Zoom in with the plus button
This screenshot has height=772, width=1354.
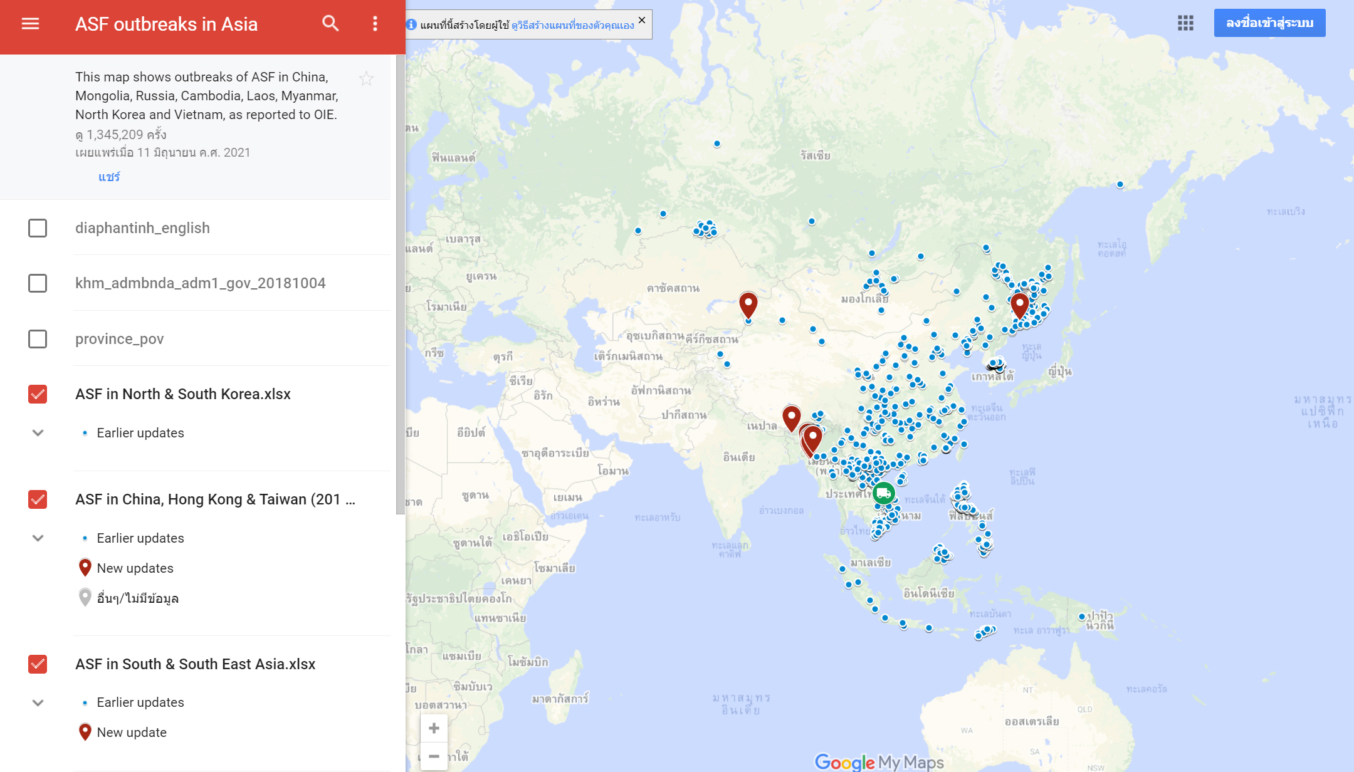(x=434, y=728)
